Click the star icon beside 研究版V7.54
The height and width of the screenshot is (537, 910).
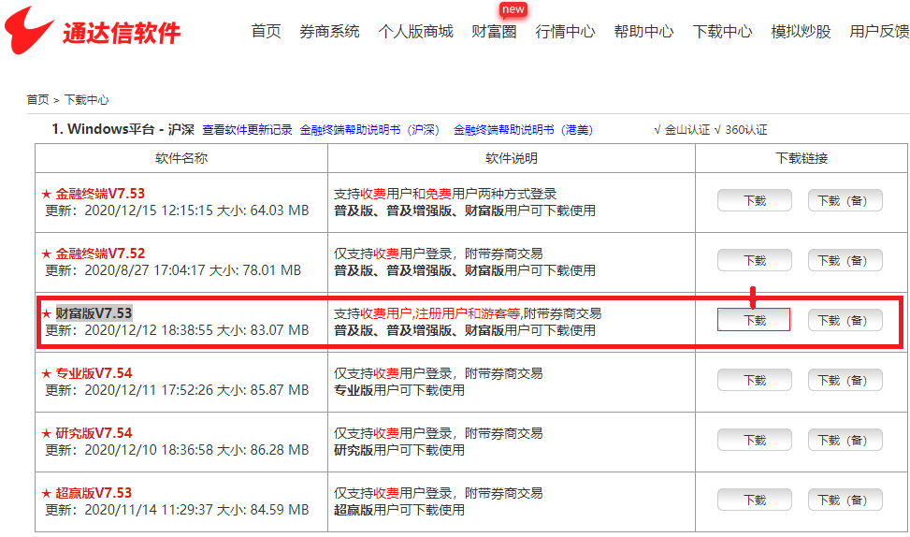click(x=47, y=433)
